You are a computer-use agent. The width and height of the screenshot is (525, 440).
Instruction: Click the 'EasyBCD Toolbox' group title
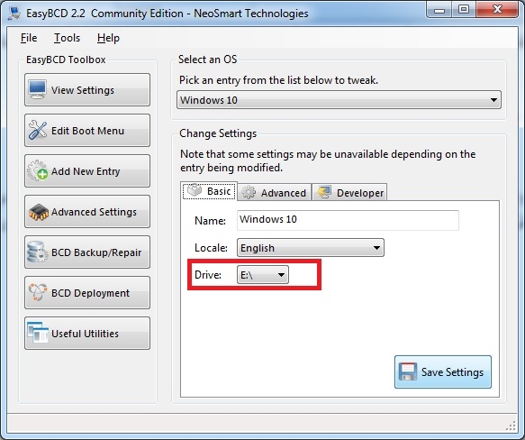(x=66, y=60)
